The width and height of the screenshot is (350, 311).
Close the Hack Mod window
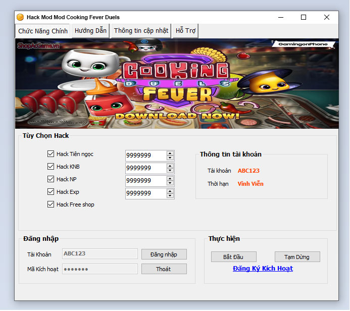pos(327,17)
